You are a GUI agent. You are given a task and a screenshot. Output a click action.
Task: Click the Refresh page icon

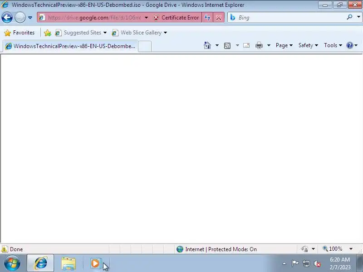(x=207, y=18)
